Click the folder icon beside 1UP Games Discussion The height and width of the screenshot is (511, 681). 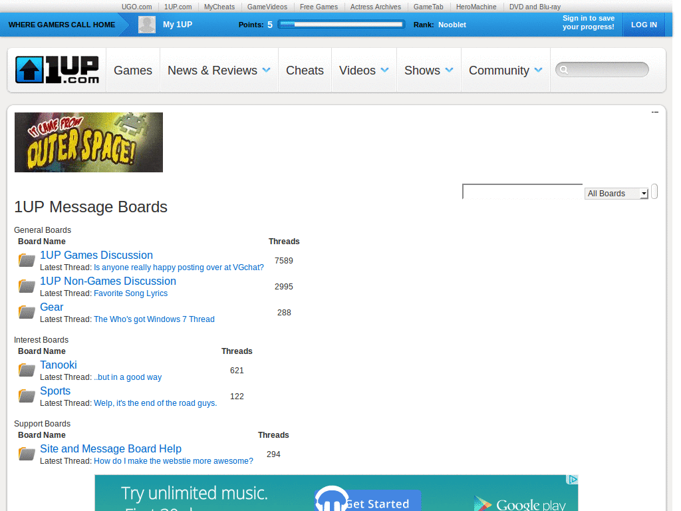[x=27, y=260]
